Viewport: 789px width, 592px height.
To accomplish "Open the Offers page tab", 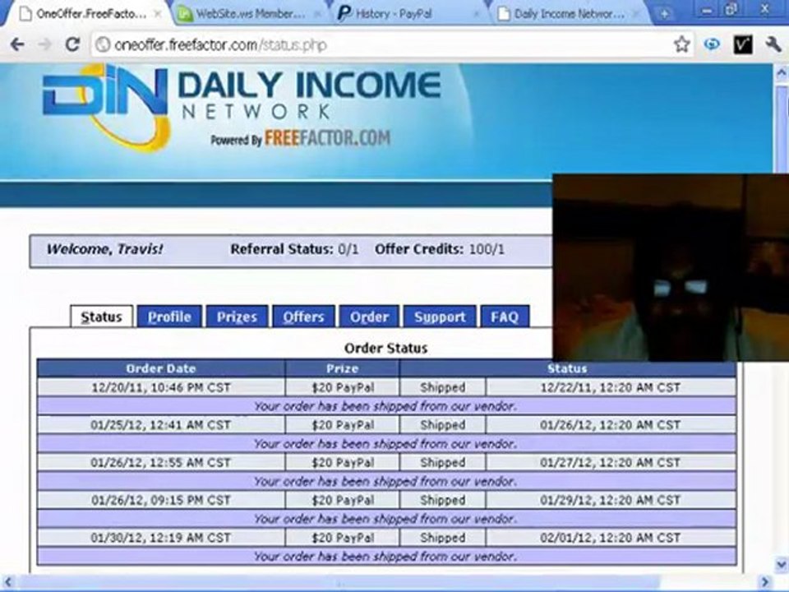I will (303, 317).
